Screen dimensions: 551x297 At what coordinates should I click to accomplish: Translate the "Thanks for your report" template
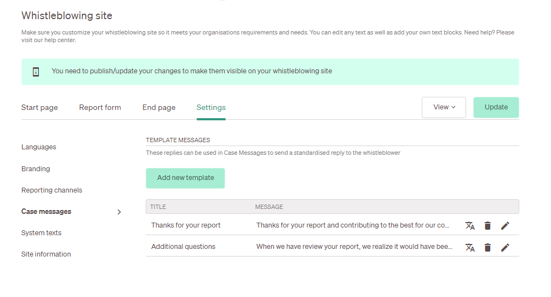click(470, 226)
